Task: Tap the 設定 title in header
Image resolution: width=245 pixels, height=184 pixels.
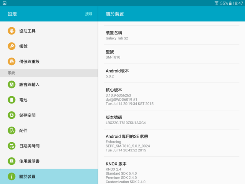Action: click(x=12, y=14)
